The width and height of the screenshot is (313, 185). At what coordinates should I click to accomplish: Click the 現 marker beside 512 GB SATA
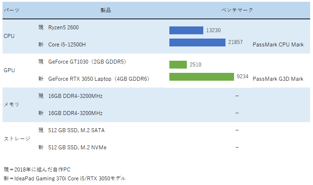(x=41, y=130)
